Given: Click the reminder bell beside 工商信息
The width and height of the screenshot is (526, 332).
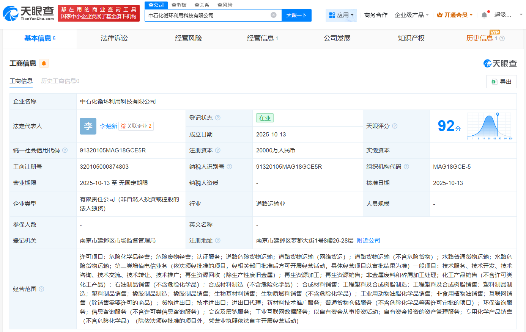Looking at the screenshot, I should pos(44,63).
